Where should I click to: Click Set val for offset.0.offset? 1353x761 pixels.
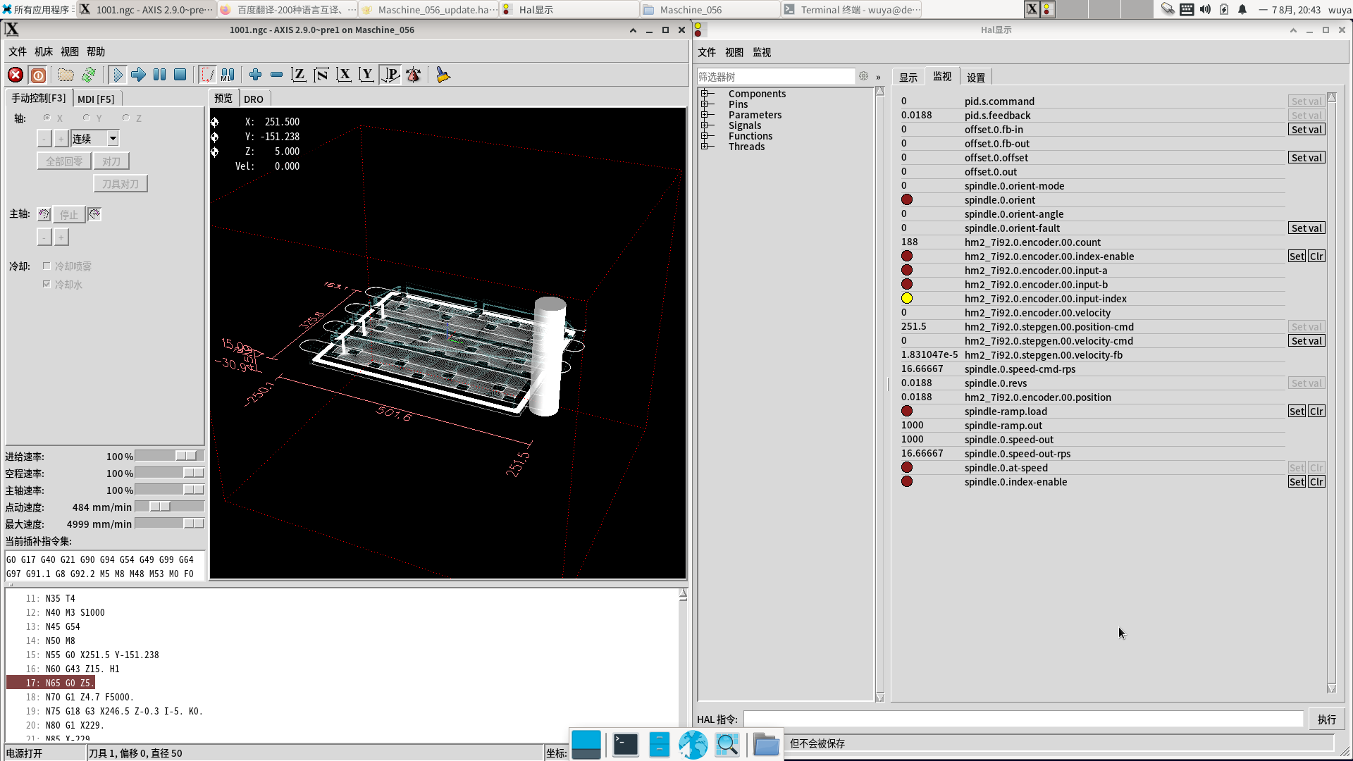click(x=1306, y=158)
